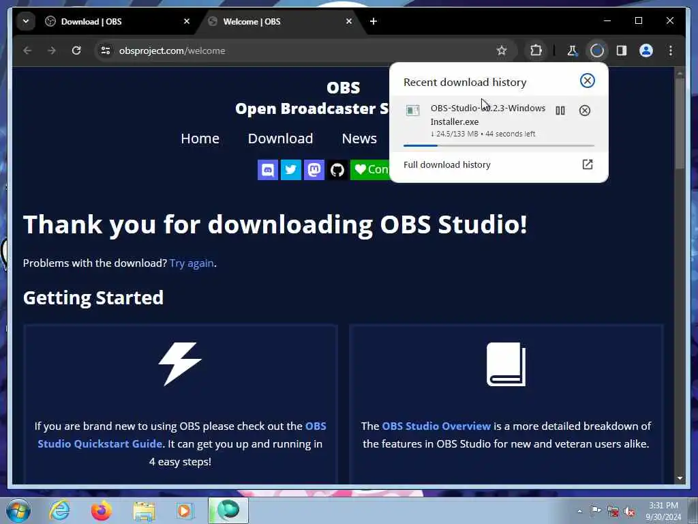
Task: Close the Welcome | OBS tab
Action: click(x=349, y=21)
